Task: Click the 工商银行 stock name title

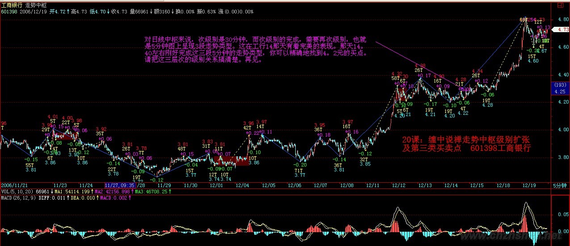Action: tap(12, 4)
